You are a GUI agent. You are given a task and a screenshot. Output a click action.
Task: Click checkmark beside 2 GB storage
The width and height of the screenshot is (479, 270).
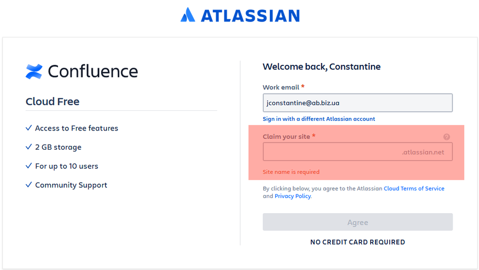pos(29,147)
